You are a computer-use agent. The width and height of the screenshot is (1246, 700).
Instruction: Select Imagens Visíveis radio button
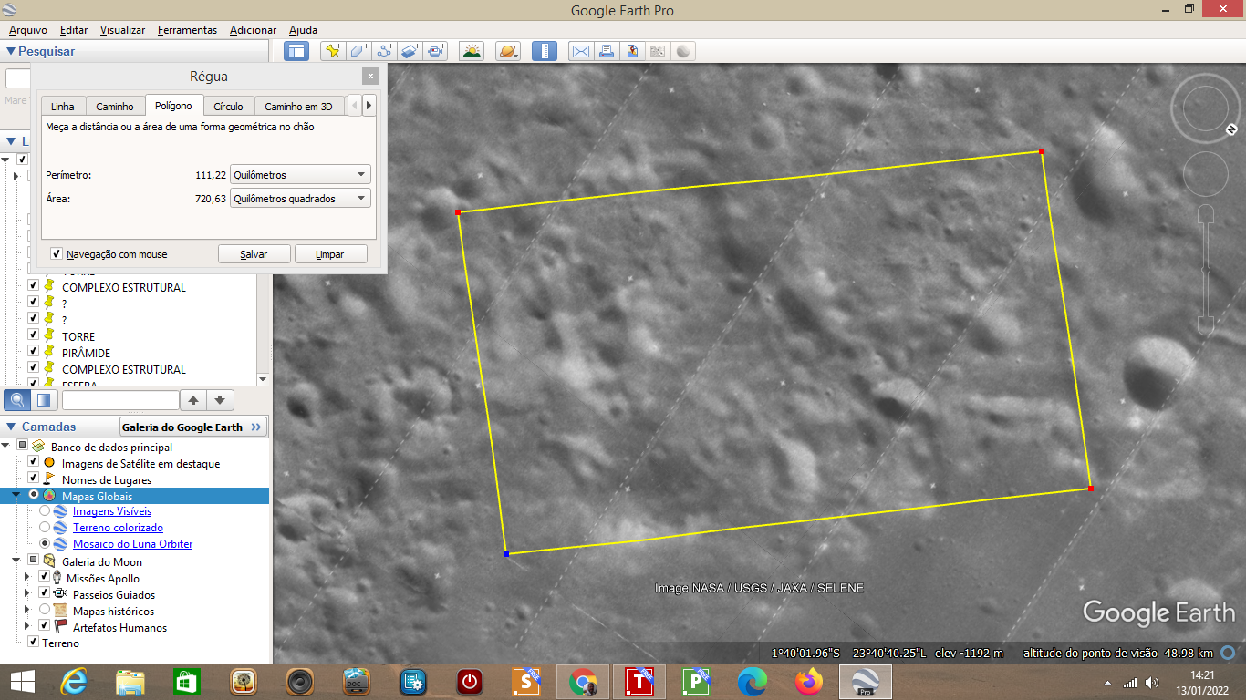[x=45, y=511]
